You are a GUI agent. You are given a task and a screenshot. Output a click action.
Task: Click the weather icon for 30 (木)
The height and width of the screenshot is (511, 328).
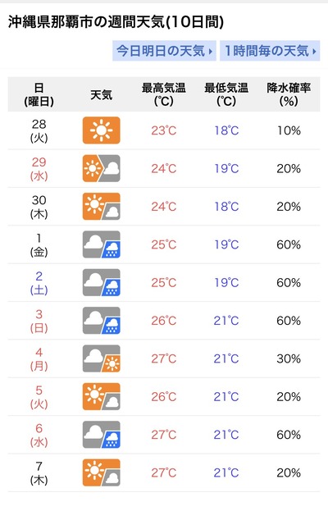click(x=102, y=207)
